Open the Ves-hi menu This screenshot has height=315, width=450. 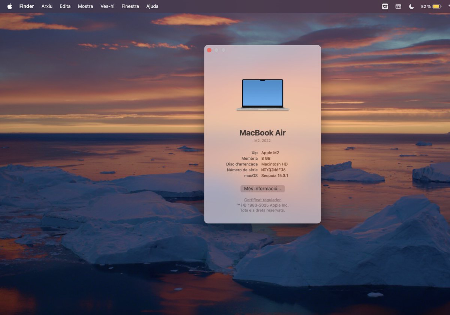(x=107, y=6)
